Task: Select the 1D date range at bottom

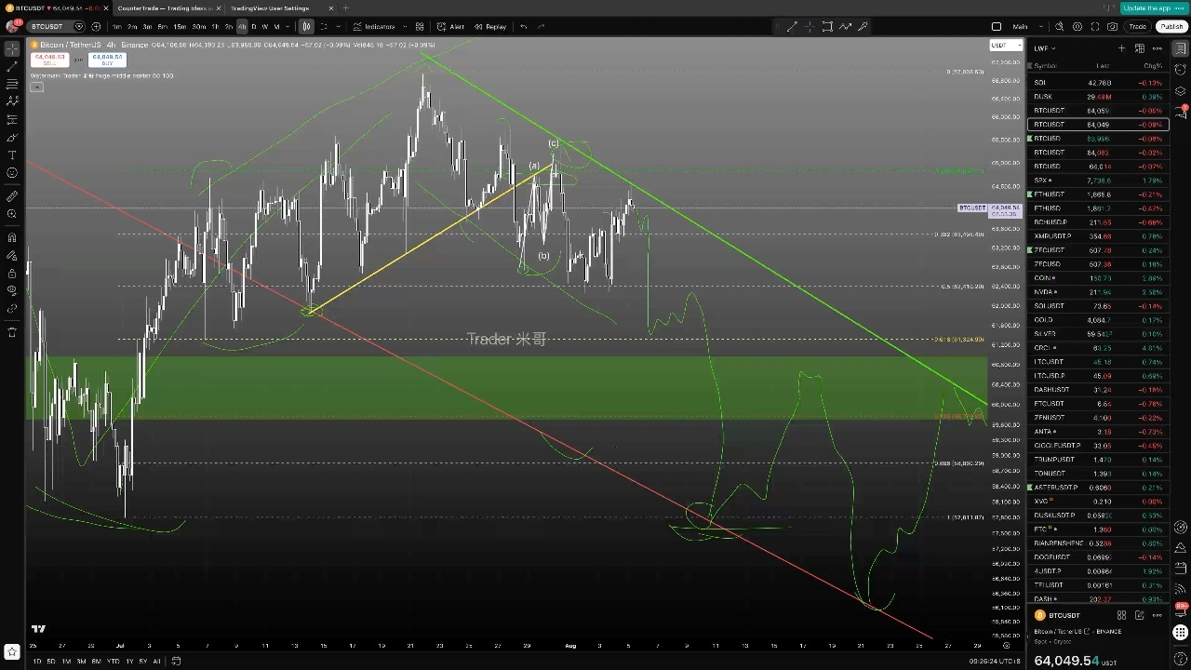Action: [x=36, y=661]
